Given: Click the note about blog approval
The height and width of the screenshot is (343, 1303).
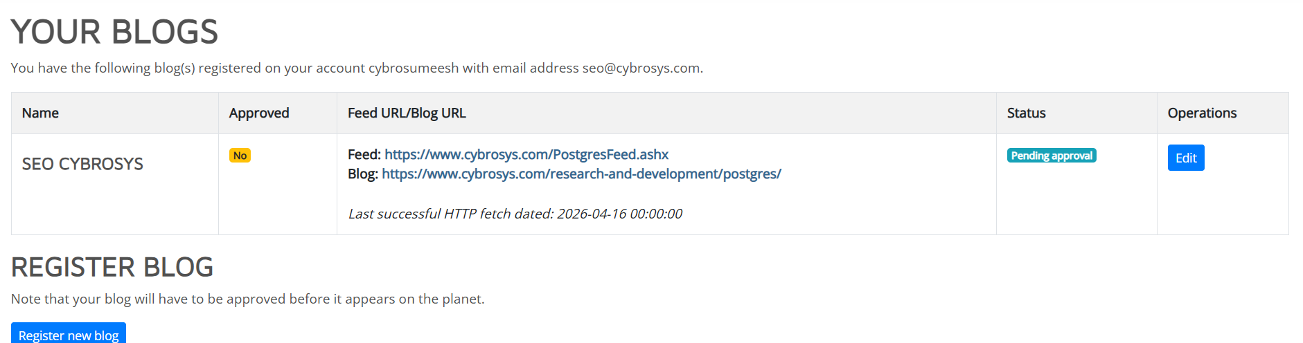Looking at the screenshot, I should click(x=247, y=299).
